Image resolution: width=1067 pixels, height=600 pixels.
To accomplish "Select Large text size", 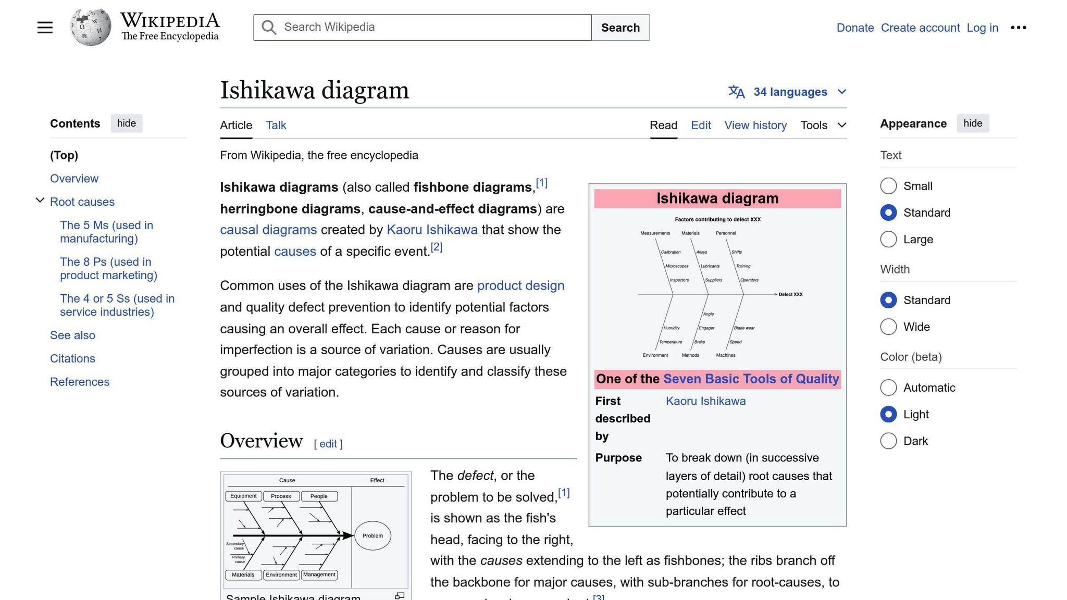I will pyautogui.click(x=888, y=240).
